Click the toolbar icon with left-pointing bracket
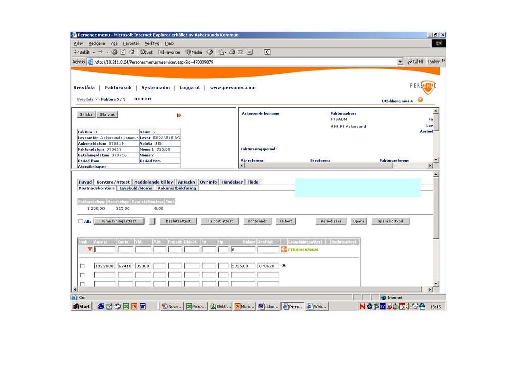The image size is (517, 365). click(x=267, y=52)
